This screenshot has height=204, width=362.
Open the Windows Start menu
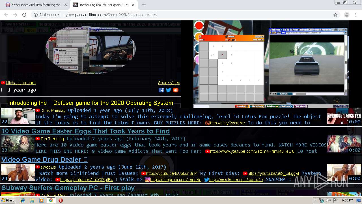coord(8,200)
